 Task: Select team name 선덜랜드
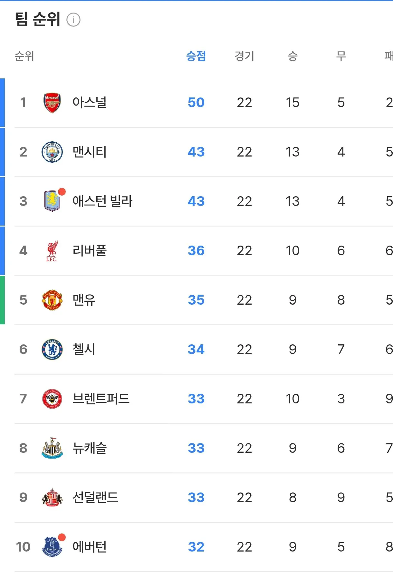(95, 498)
